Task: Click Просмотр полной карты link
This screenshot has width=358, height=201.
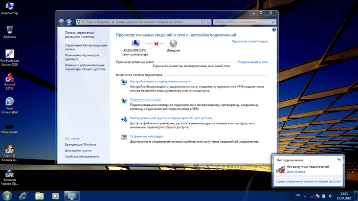Action: click(x=250, y=41)
